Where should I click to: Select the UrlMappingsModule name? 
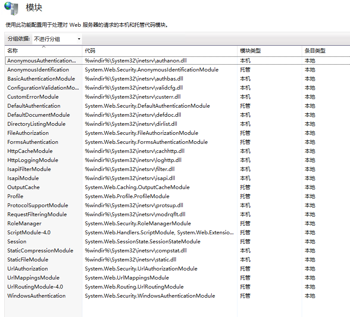pyautogui.click(x=34, y=278)
